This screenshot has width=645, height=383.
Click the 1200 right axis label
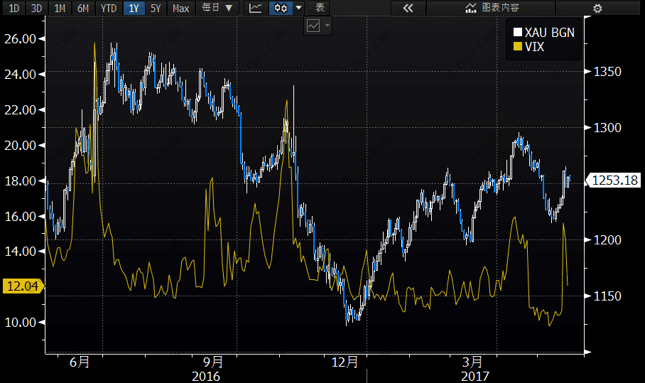click(607, 240)
